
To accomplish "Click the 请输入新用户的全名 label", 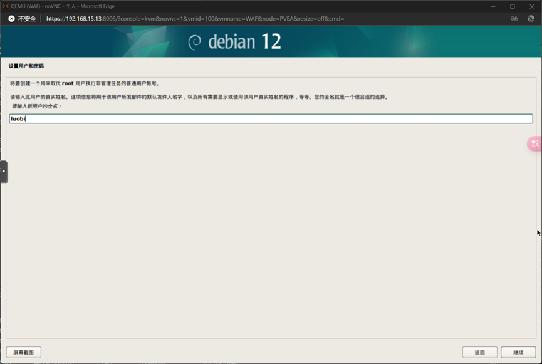I will tap(36, 106).
